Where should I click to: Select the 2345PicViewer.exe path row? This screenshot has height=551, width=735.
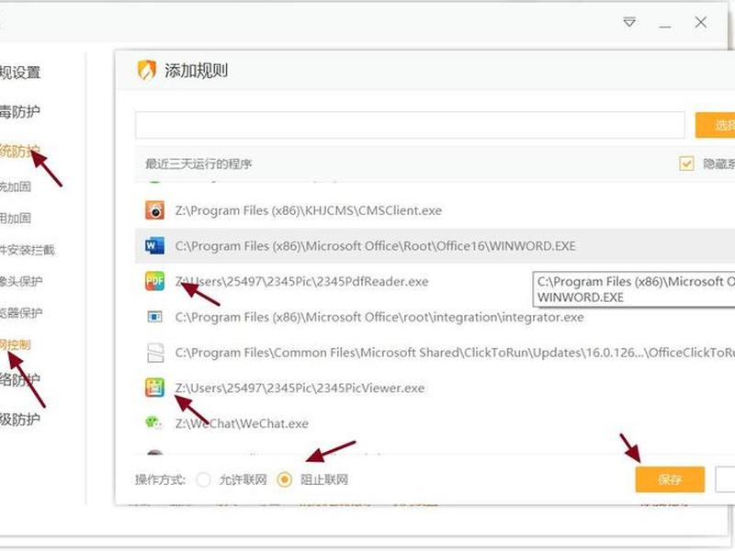[435, 388]
